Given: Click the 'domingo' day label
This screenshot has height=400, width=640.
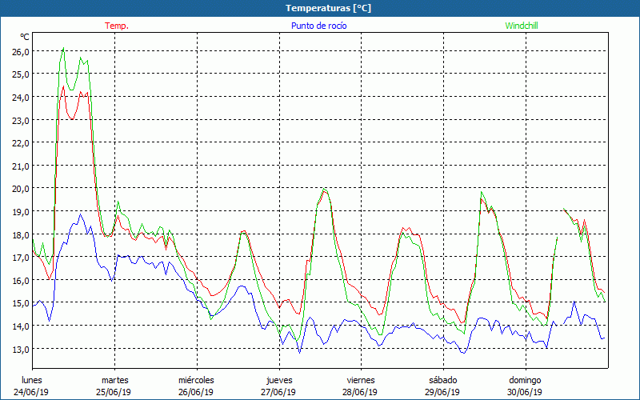Looking at the screenshot, I should 525,381.
